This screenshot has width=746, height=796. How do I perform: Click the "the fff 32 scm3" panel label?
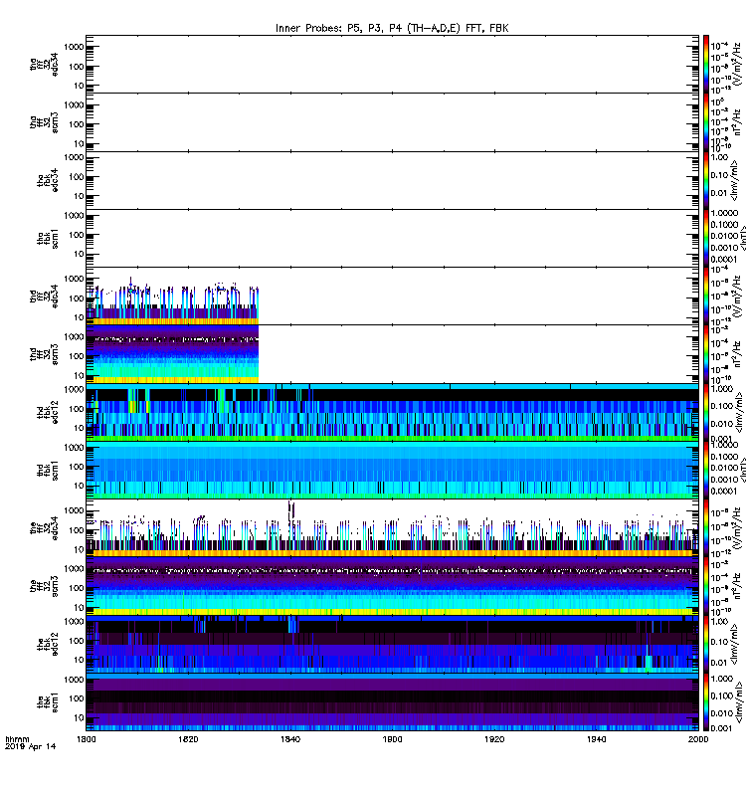click(x=44, y=585)
